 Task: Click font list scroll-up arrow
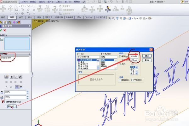[x=98, y=60]
